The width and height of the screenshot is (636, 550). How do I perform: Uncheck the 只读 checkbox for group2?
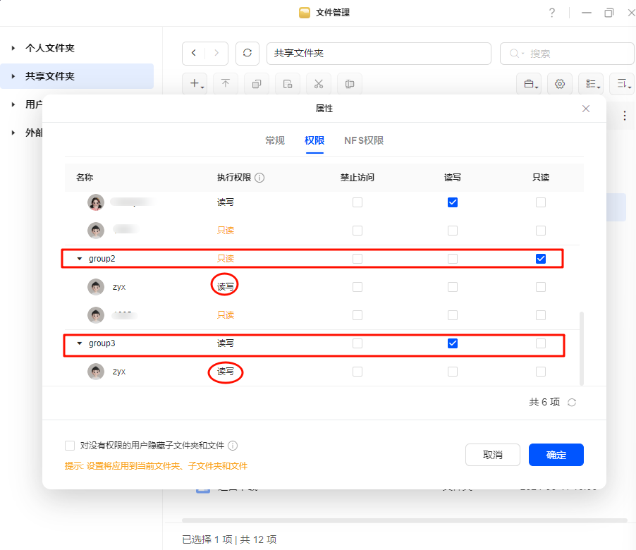541,259
